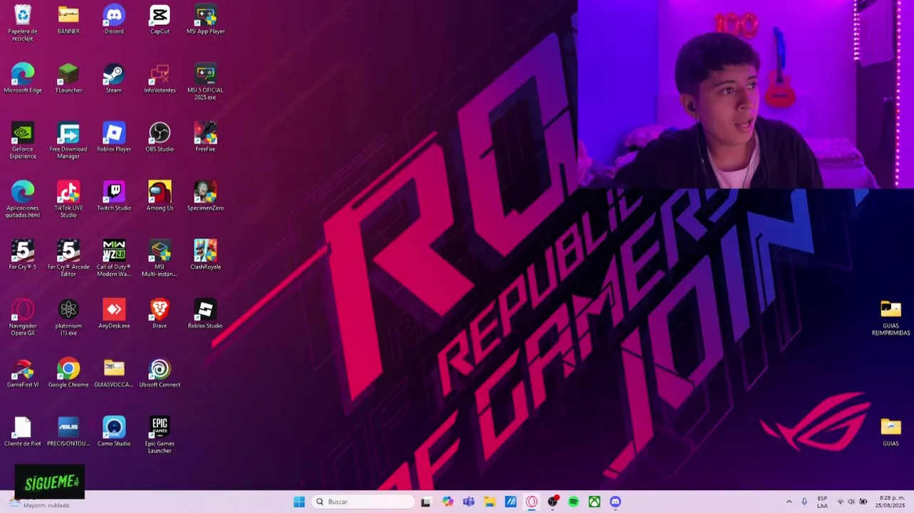Click the microphone tray icon
Screen dimensions: 914x513
point(804,502)
